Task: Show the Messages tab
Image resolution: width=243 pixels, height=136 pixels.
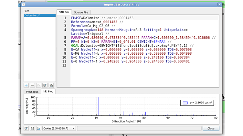Action: click(32, 92)
